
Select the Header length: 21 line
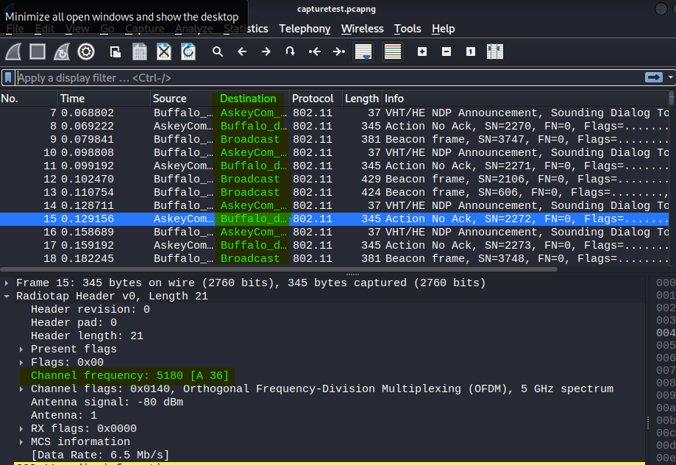(87, 336)
